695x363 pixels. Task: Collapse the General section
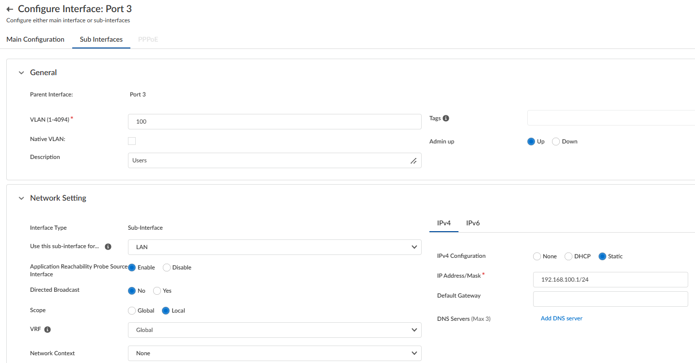point(21,72)
